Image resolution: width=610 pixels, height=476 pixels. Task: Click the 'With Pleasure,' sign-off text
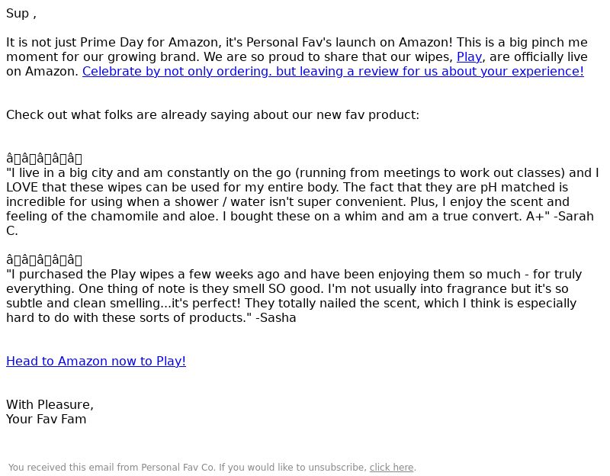[50, 404]
